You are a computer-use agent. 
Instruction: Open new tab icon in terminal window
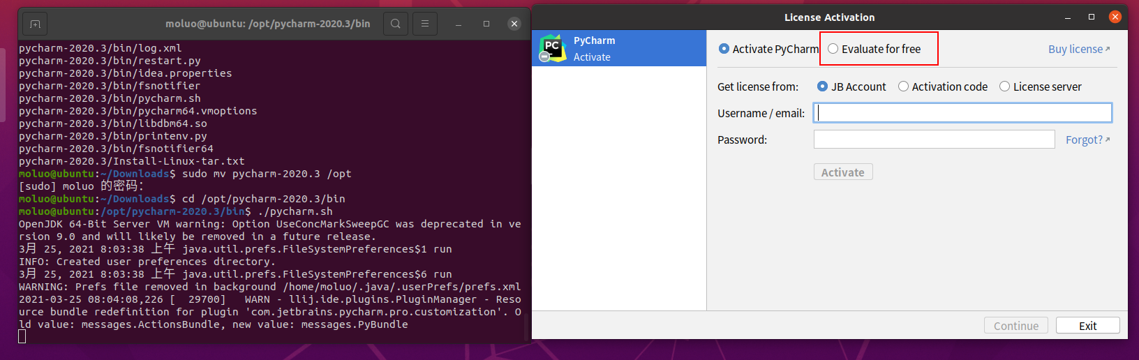pyautogui.click(x=35, y=24)
